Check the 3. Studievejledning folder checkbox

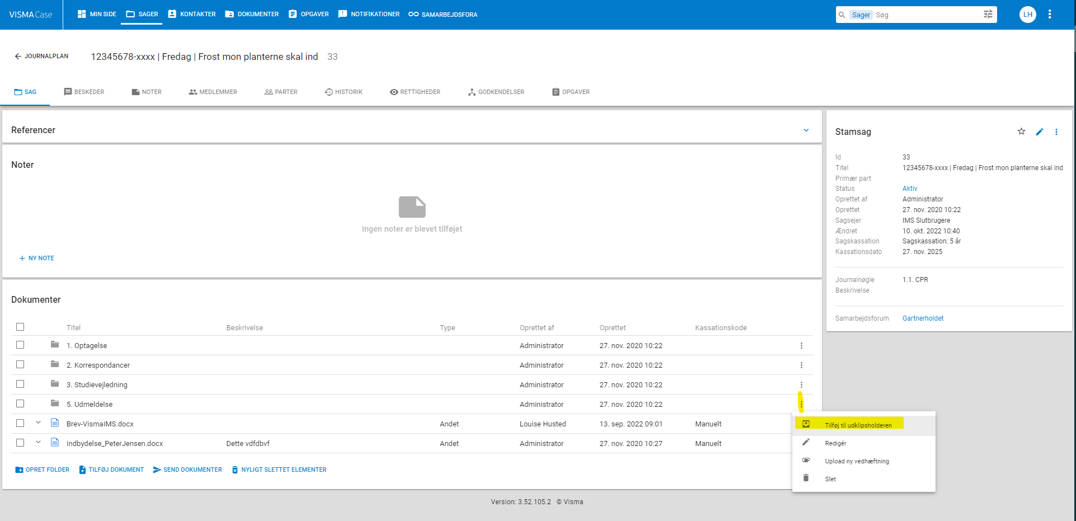coord(20,384)
